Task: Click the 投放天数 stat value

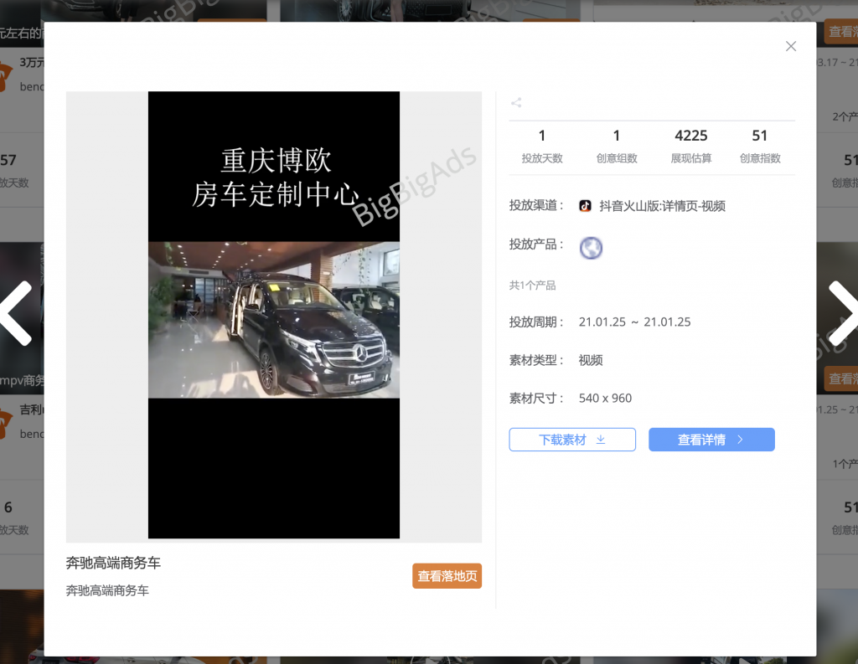Action: (x=542, y=136)
